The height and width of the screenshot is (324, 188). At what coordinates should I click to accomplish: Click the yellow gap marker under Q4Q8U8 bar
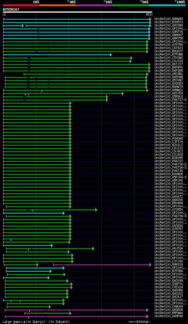[x=30, y=311]
